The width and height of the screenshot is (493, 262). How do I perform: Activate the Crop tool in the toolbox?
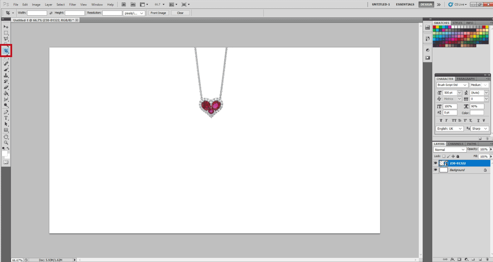[6, 51]
